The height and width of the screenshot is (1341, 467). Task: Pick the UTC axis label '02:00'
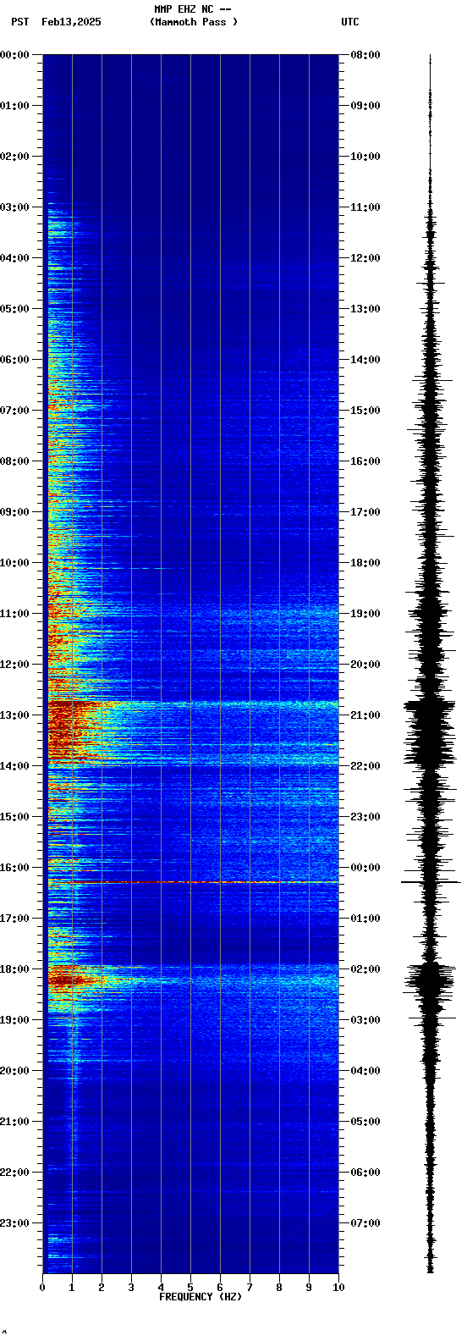click(x=365, y=969)
